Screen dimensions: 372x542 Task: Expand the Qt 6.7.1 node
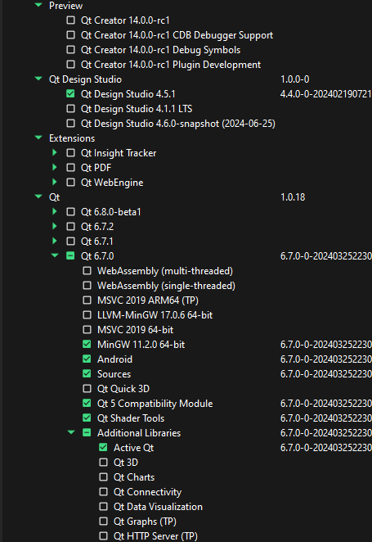(54, 241)
